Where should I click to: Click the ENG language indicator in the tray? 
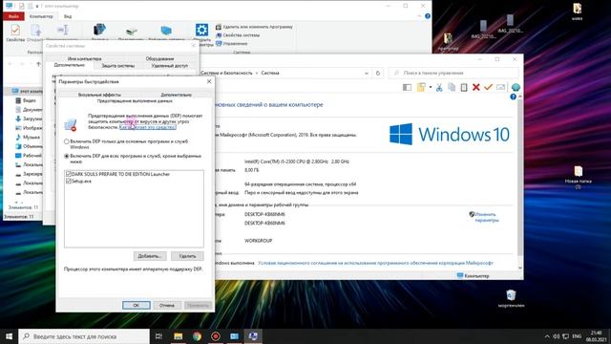point(577,336)
